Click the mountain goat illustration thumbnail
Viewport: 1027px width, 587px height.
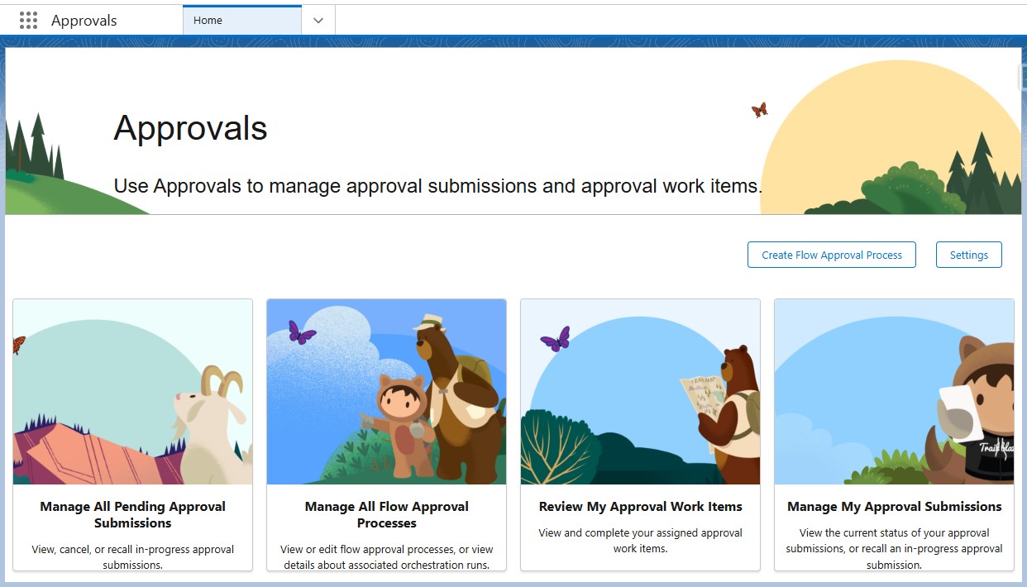(132, 392)
